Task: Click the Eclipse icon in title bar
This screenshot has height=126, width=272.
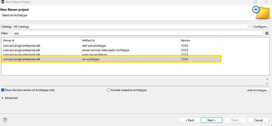Action: (x=2, y=2)
